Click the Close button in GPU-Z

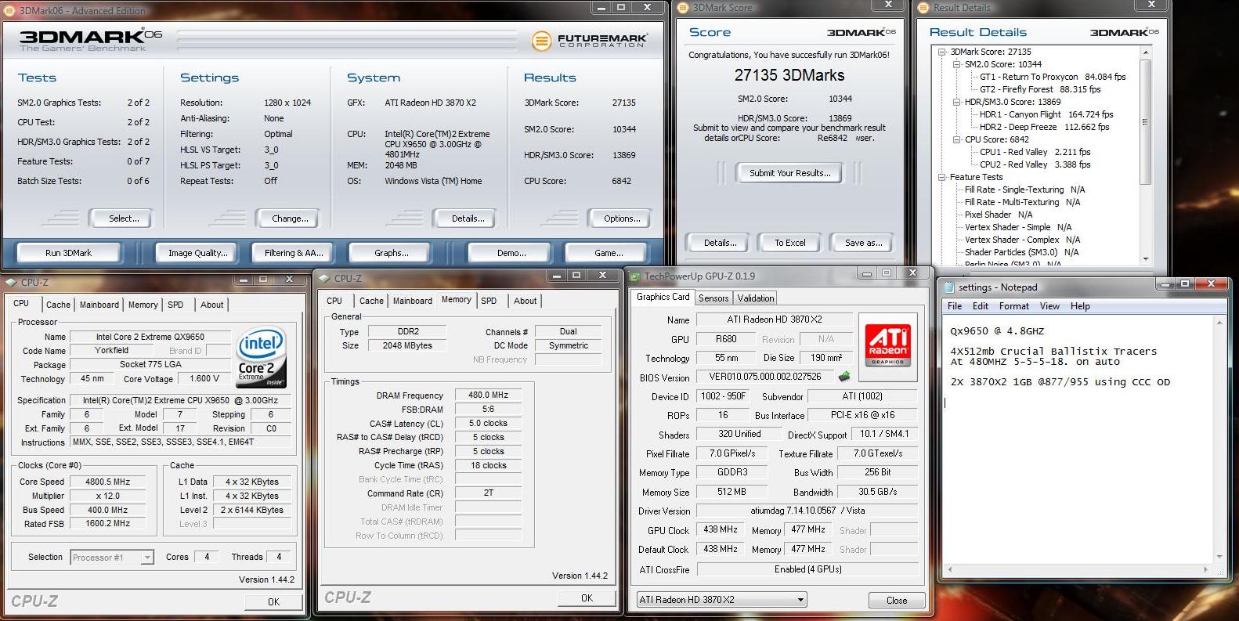click(897, 601)
